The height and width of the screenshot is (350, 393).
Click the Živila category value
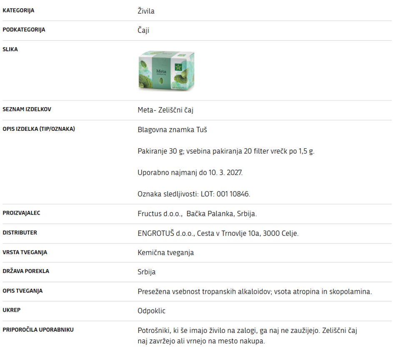point(146,11)
